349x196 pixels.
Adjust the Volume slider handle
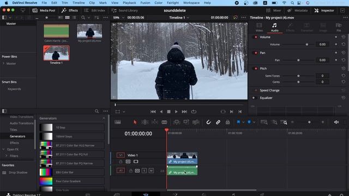307,45
